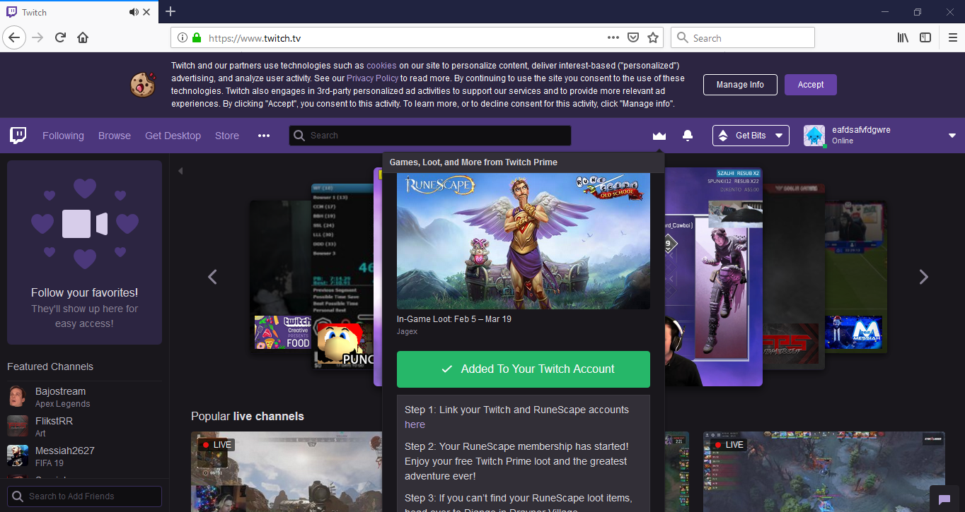Go to the browser home page

(x=83, y=37)
